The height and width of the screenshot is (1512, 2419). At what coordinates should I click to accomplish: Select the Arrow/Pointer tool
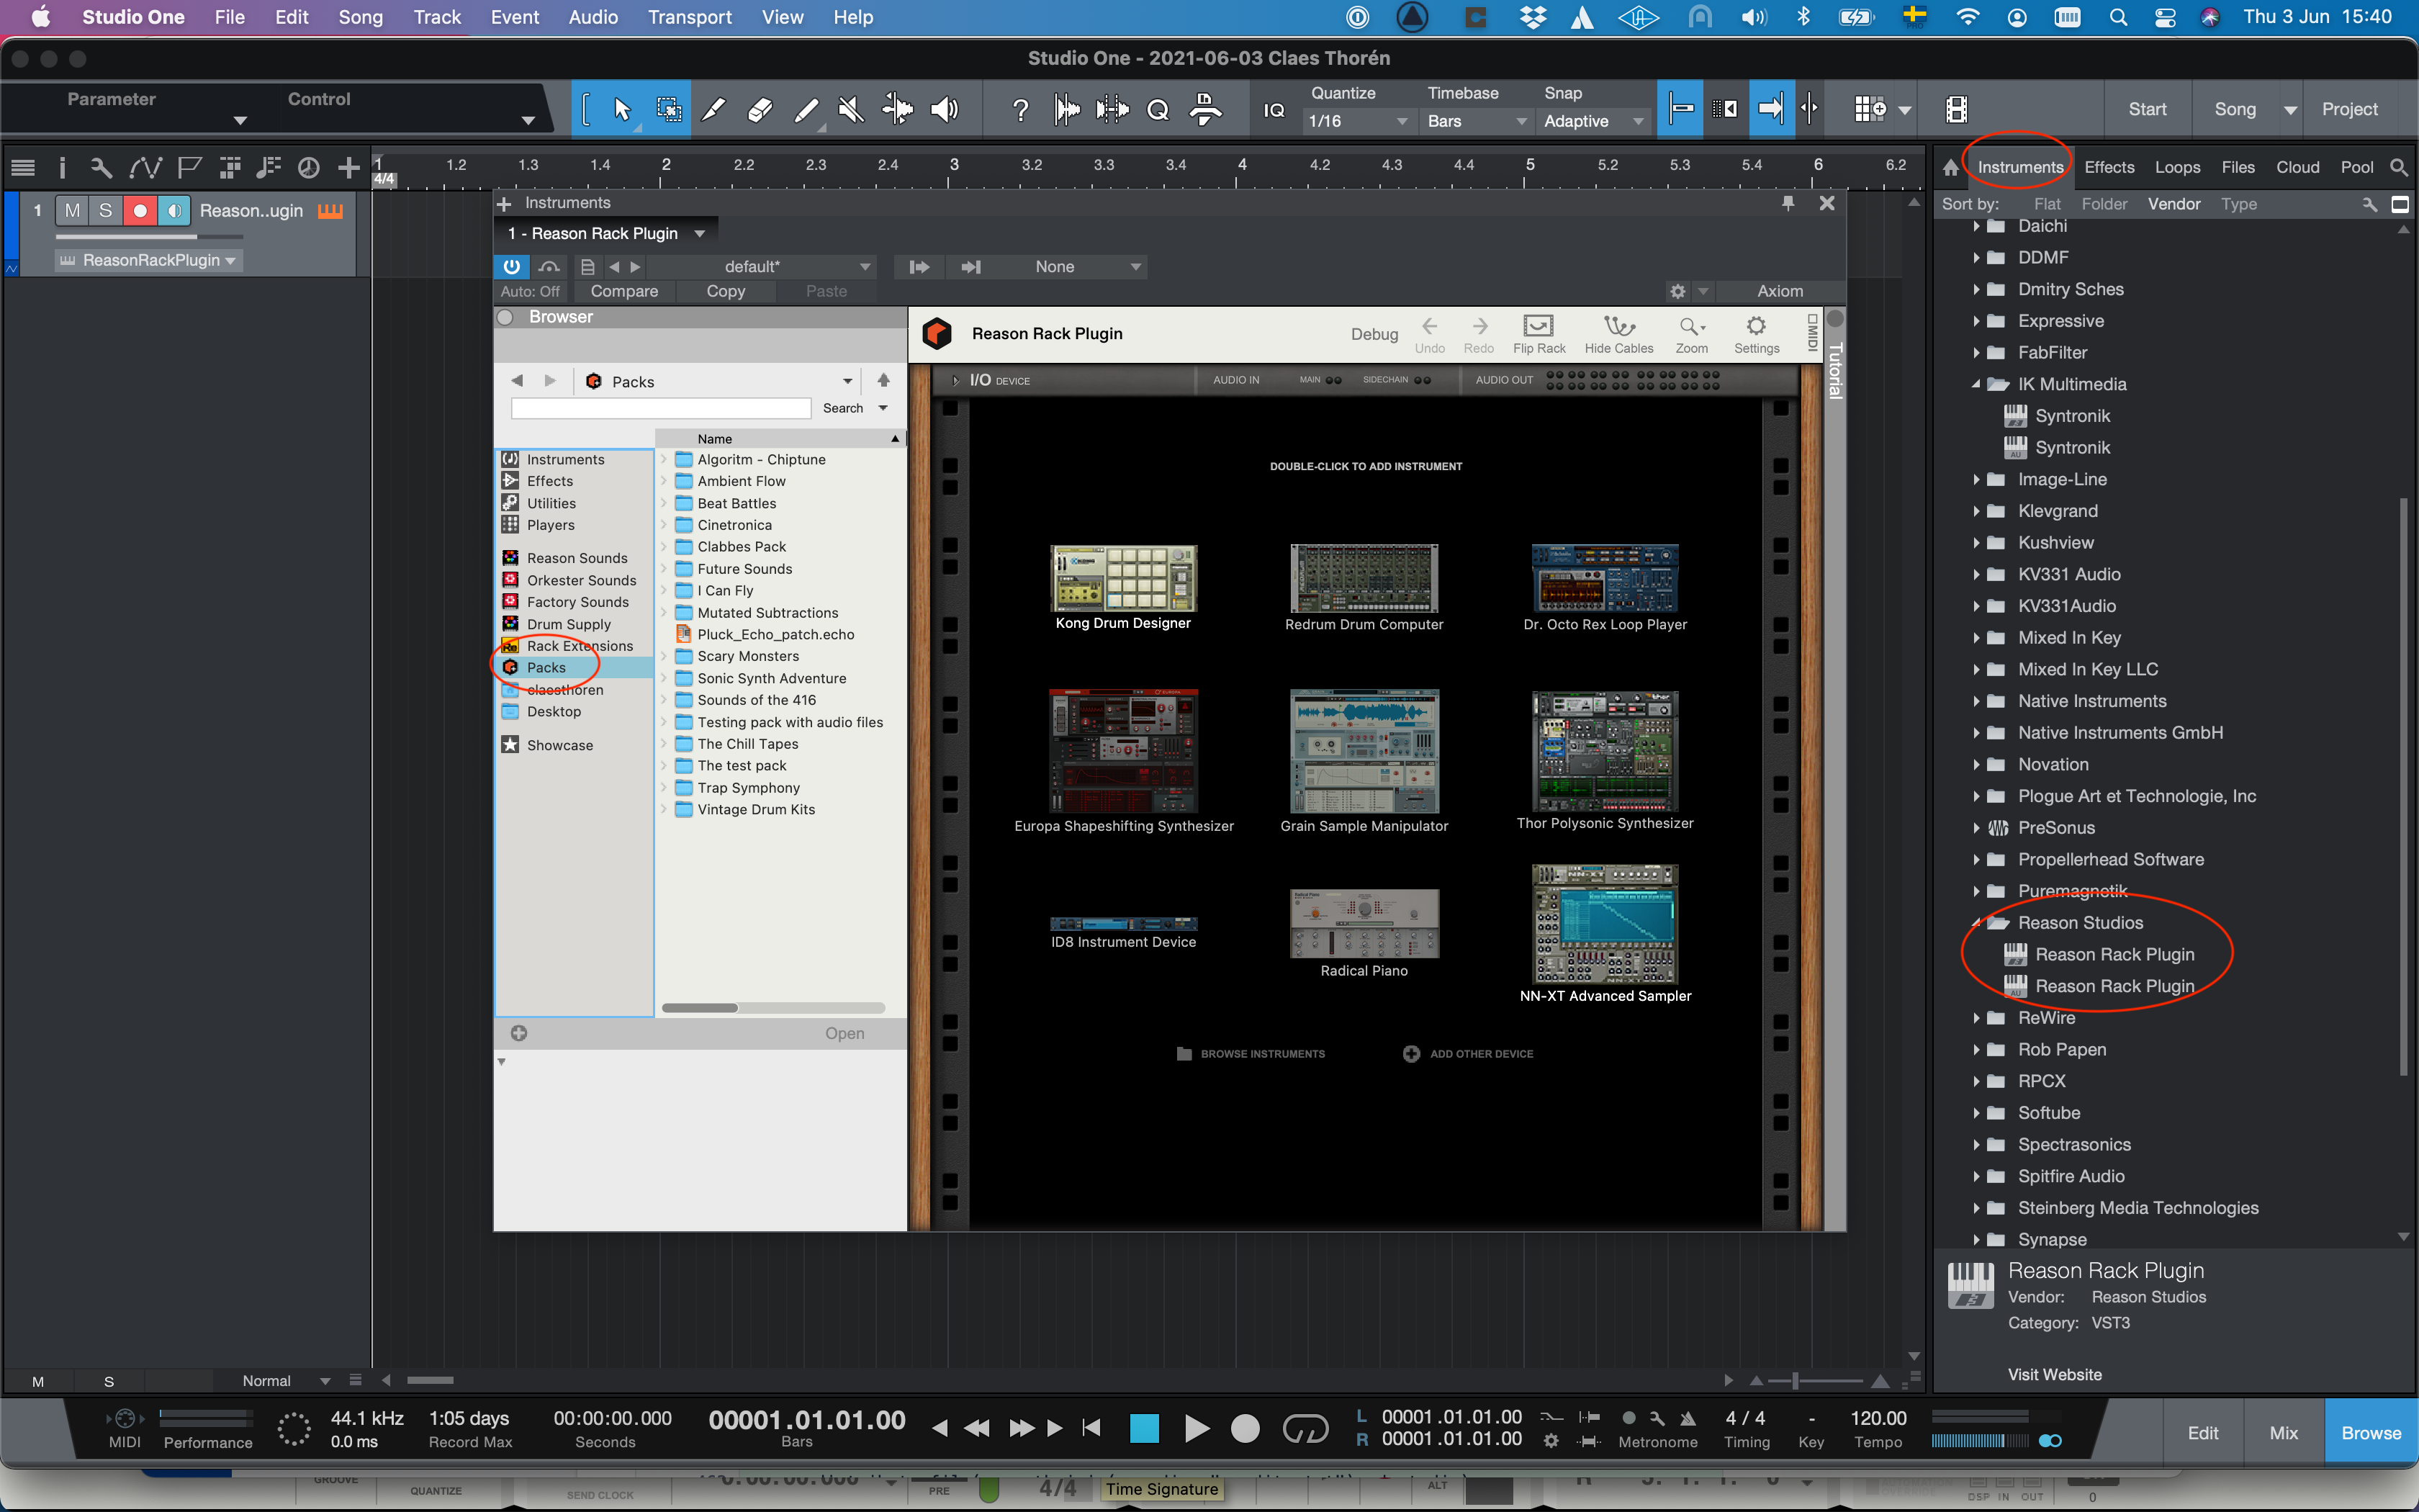point(622,108)
